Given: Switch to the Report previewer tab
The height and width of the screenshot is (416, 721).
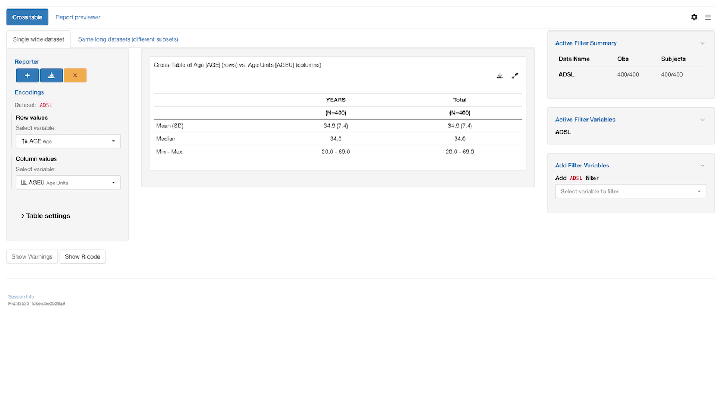Looking at the screenshot, I should tap(78, 17).
